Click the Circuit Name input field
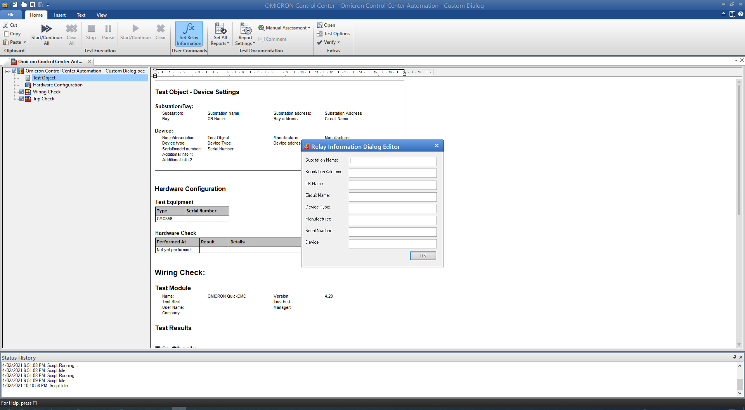745x410 pixels. (x=393, y=196)
